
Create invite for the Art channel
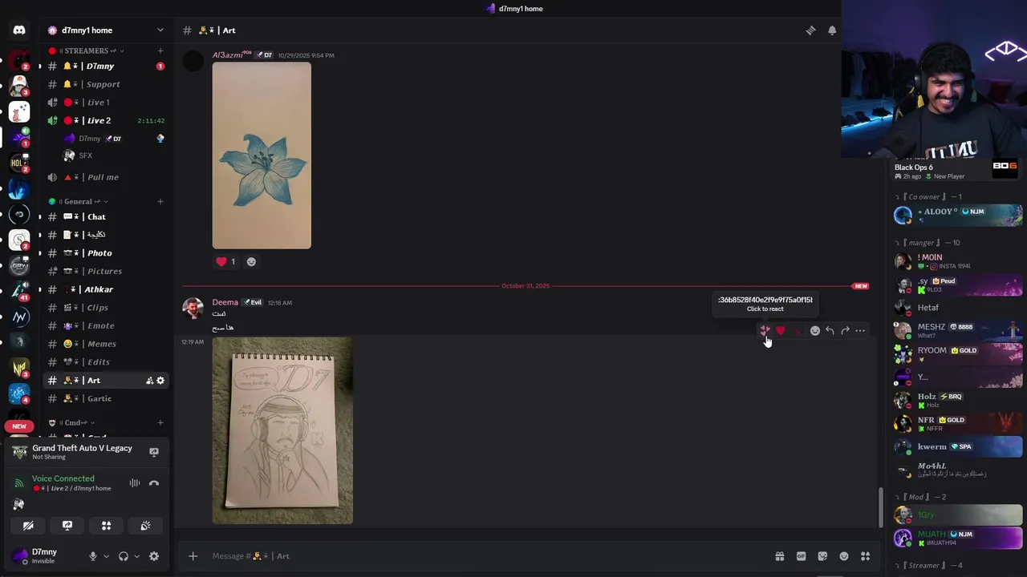point(149,381)
